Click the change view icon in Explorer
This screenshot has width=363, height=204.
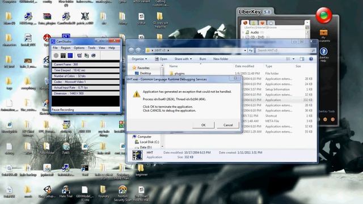[x=288, y=59]
